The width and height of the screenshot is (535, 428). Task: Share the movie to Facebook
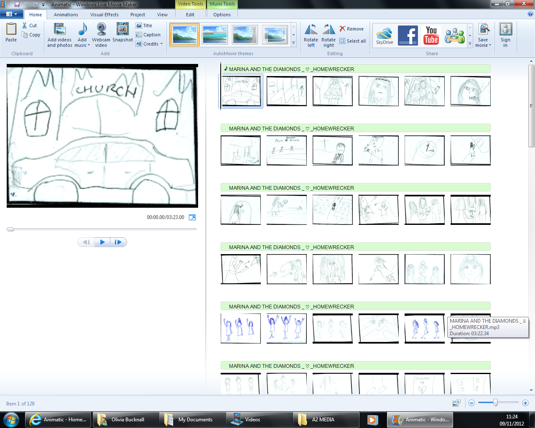point(408,35)
